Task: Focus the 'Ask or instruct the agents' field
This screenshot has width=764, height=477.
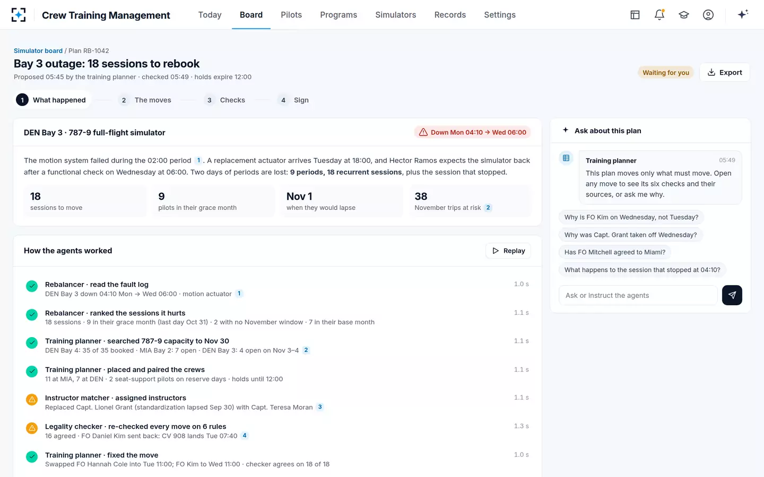Action: pyautogui.click(x=638, y=295)
